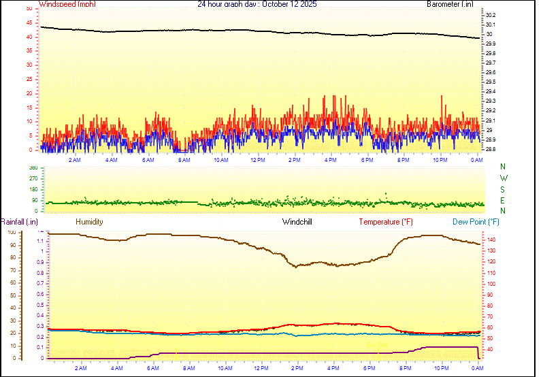This screenshot has width=543, height=377.
Task: Click 8 PM on the bottom graph time axis
Action: 406,368
